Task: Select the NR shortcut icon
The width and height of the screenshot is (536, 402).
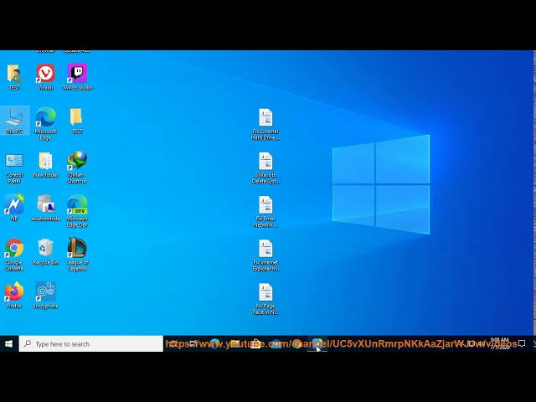Action: 14,208
